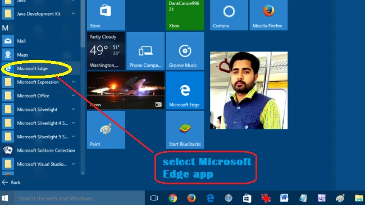Launch Firefox from the taskbar
The image size is (365, 205).
(x=191, y=198)
